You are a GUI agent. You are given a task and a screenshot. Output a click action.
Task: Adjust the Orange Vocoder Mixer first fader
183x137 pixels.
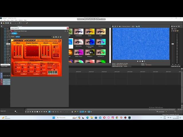click(15, 51)
